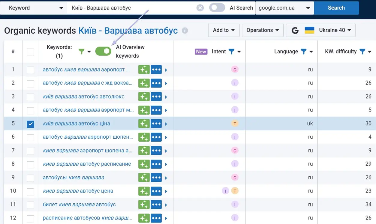
Task: Tick the select-all checkbox in table header
Action: coord(30,52)
